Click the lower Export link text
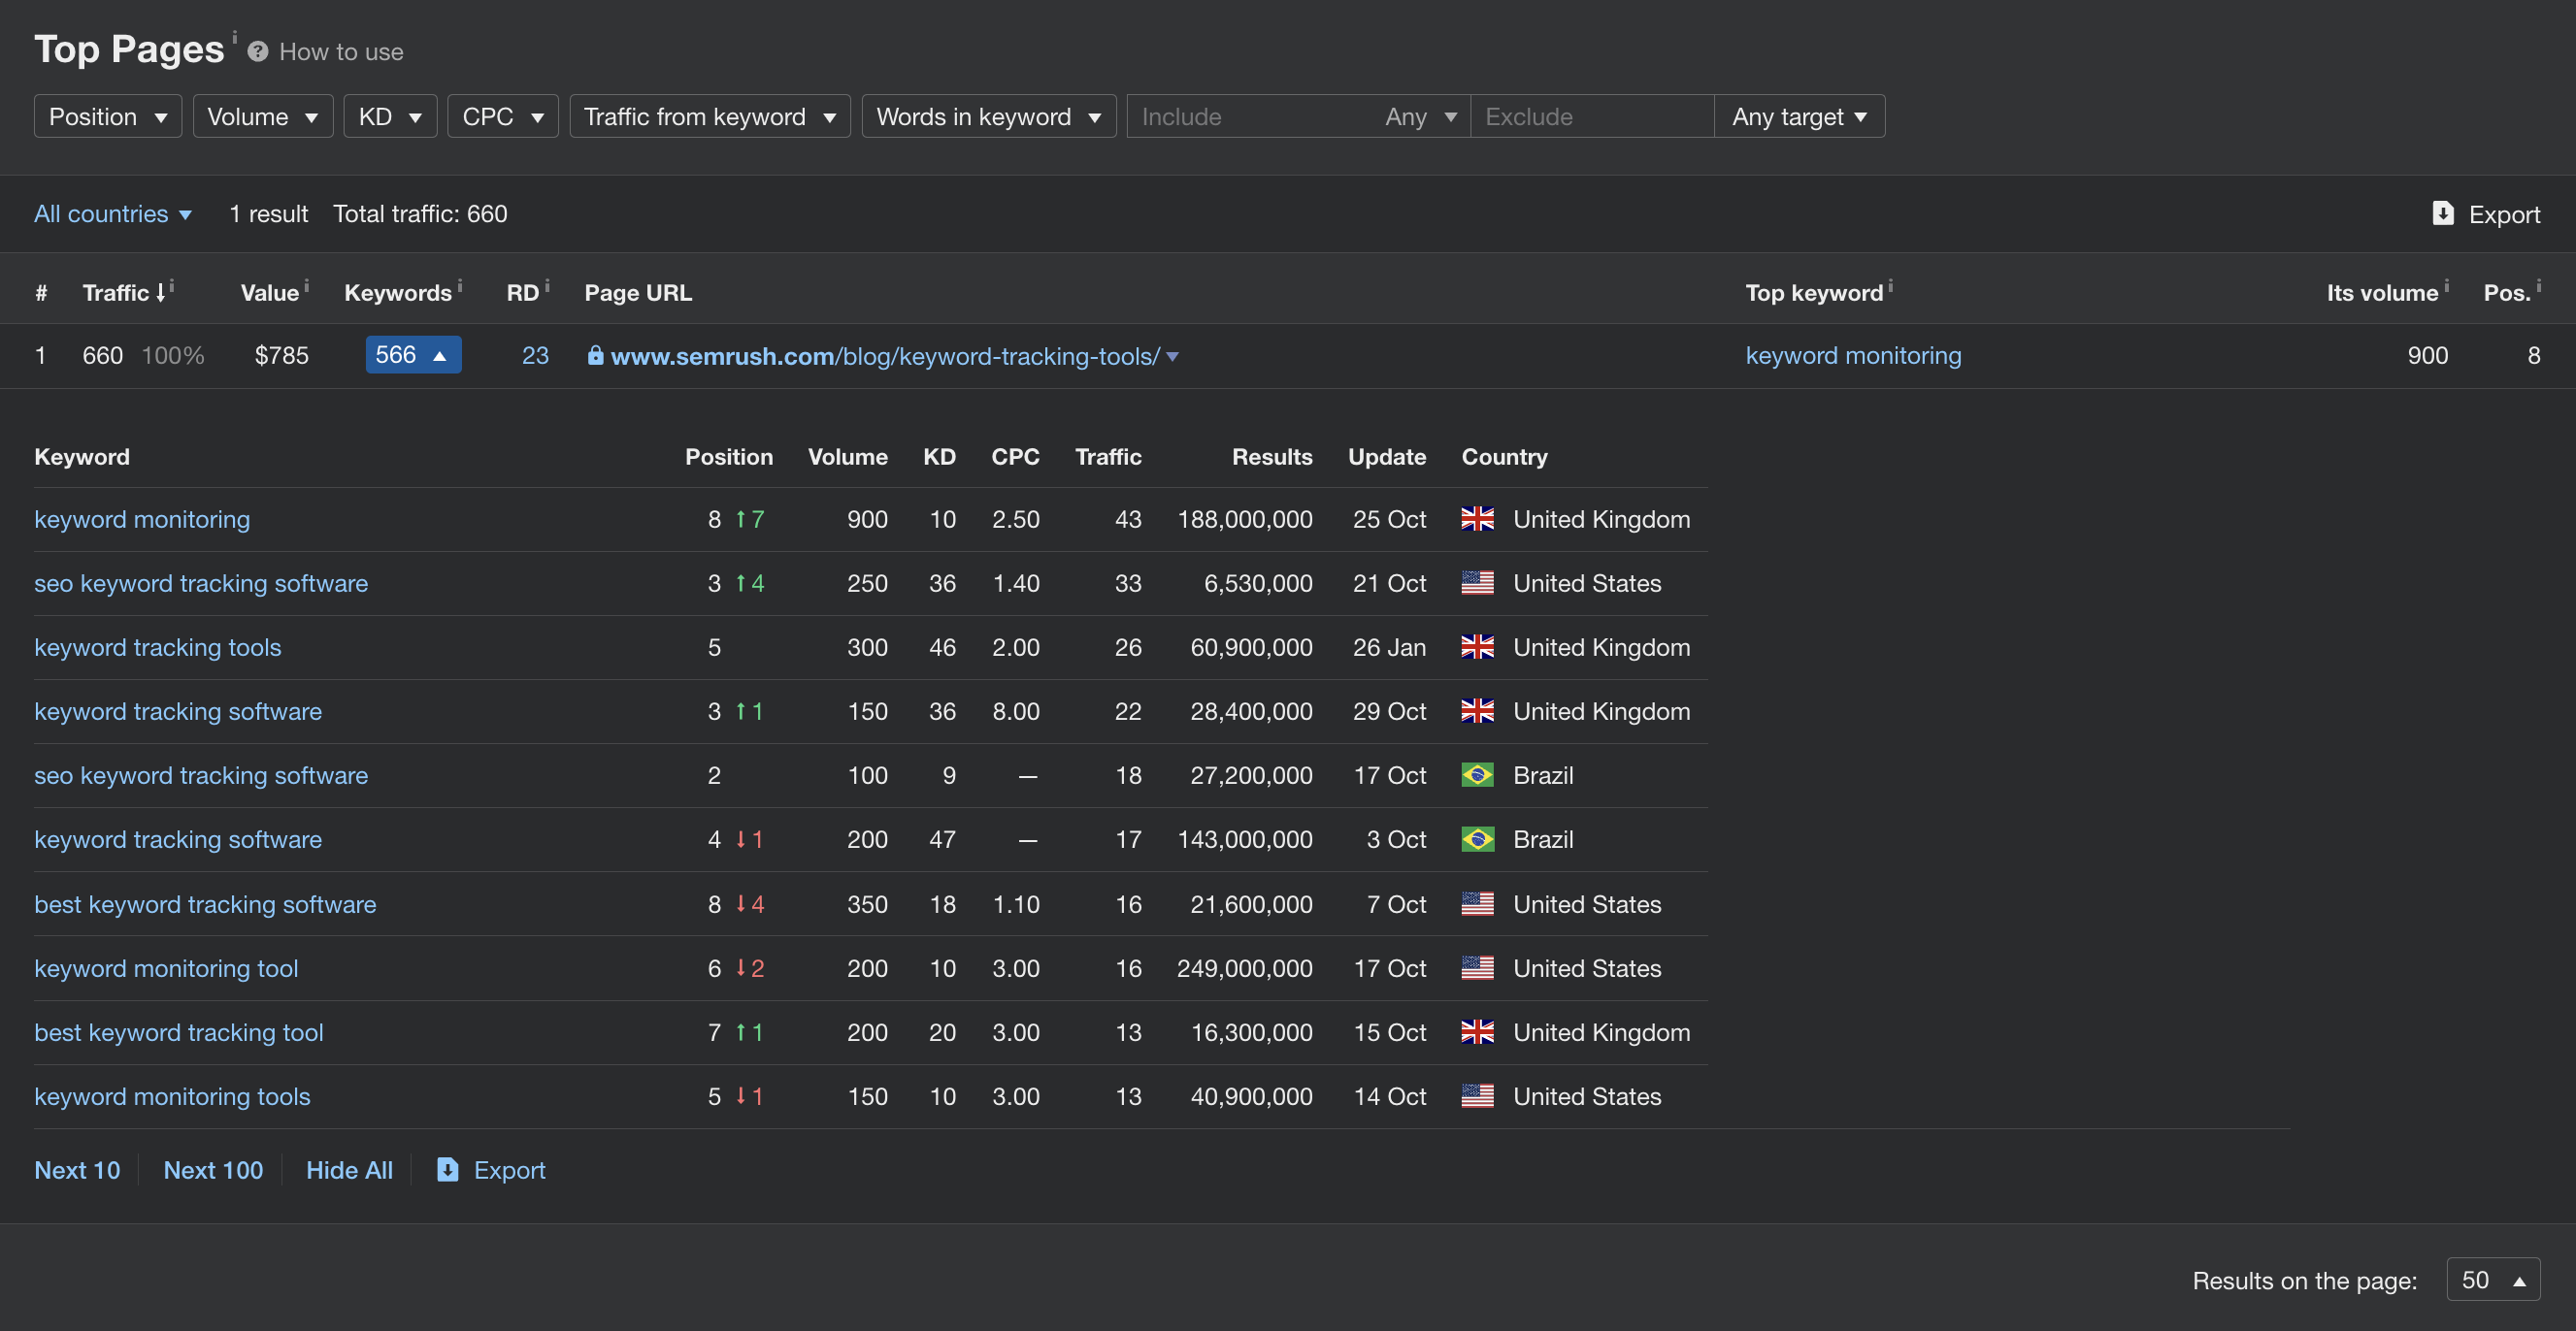This screenshot has height=1331, width=2576. pos(509,1170)
